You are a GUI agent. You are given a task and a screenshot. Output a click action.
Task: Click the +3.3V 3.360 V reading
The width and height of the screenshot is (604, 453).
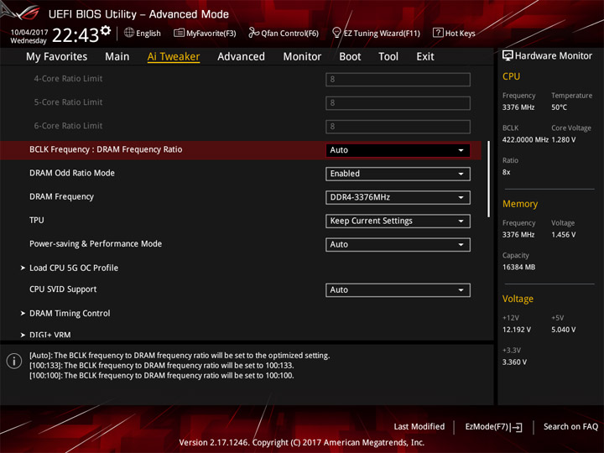[x=514, y=362]
